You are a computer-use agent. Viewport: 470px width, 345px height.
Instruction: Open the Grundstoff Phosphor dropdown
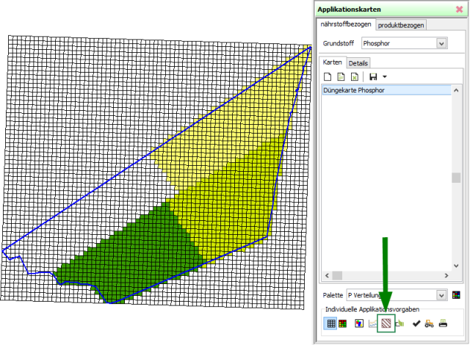point(441,43)
